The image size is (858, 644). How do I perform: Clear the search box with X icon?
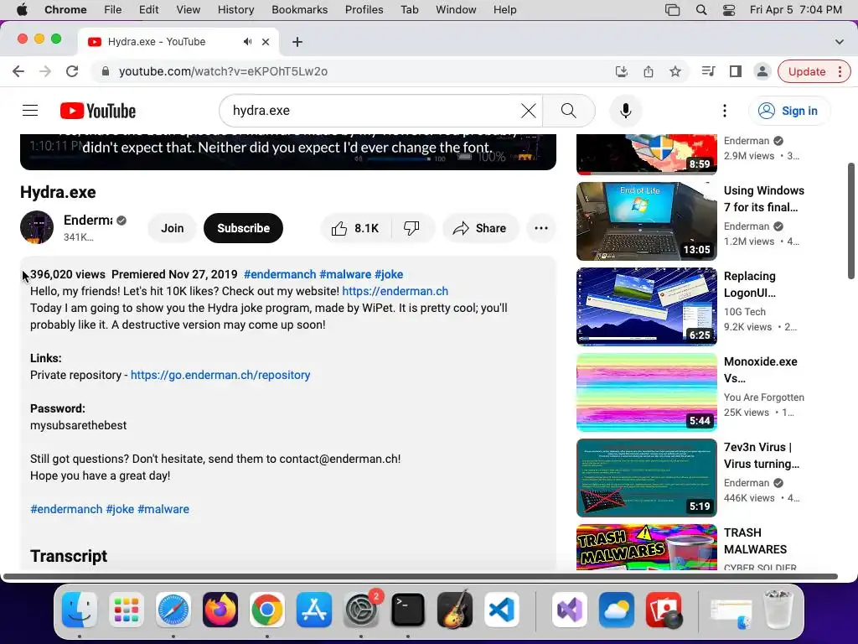(528, 111)
